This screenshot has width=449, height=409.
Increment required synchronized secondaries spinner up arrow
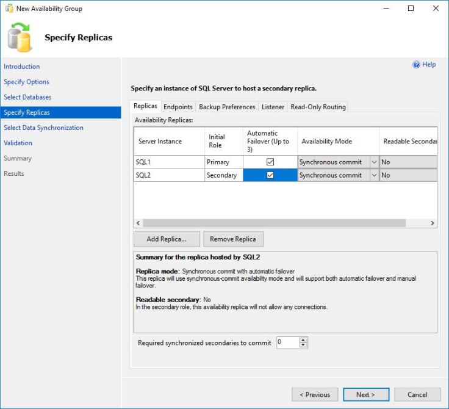click(303, 340)
